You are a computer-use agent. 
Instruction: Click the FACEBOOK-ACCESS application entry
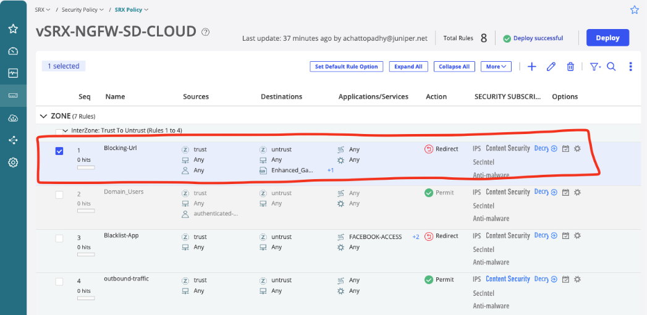coord(376,237)
